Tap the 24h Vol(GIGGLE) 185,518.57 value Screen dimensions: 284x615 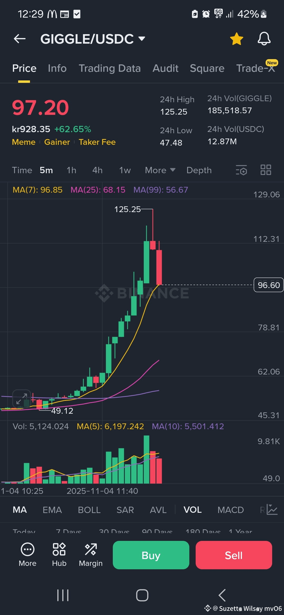pos(230,111)
